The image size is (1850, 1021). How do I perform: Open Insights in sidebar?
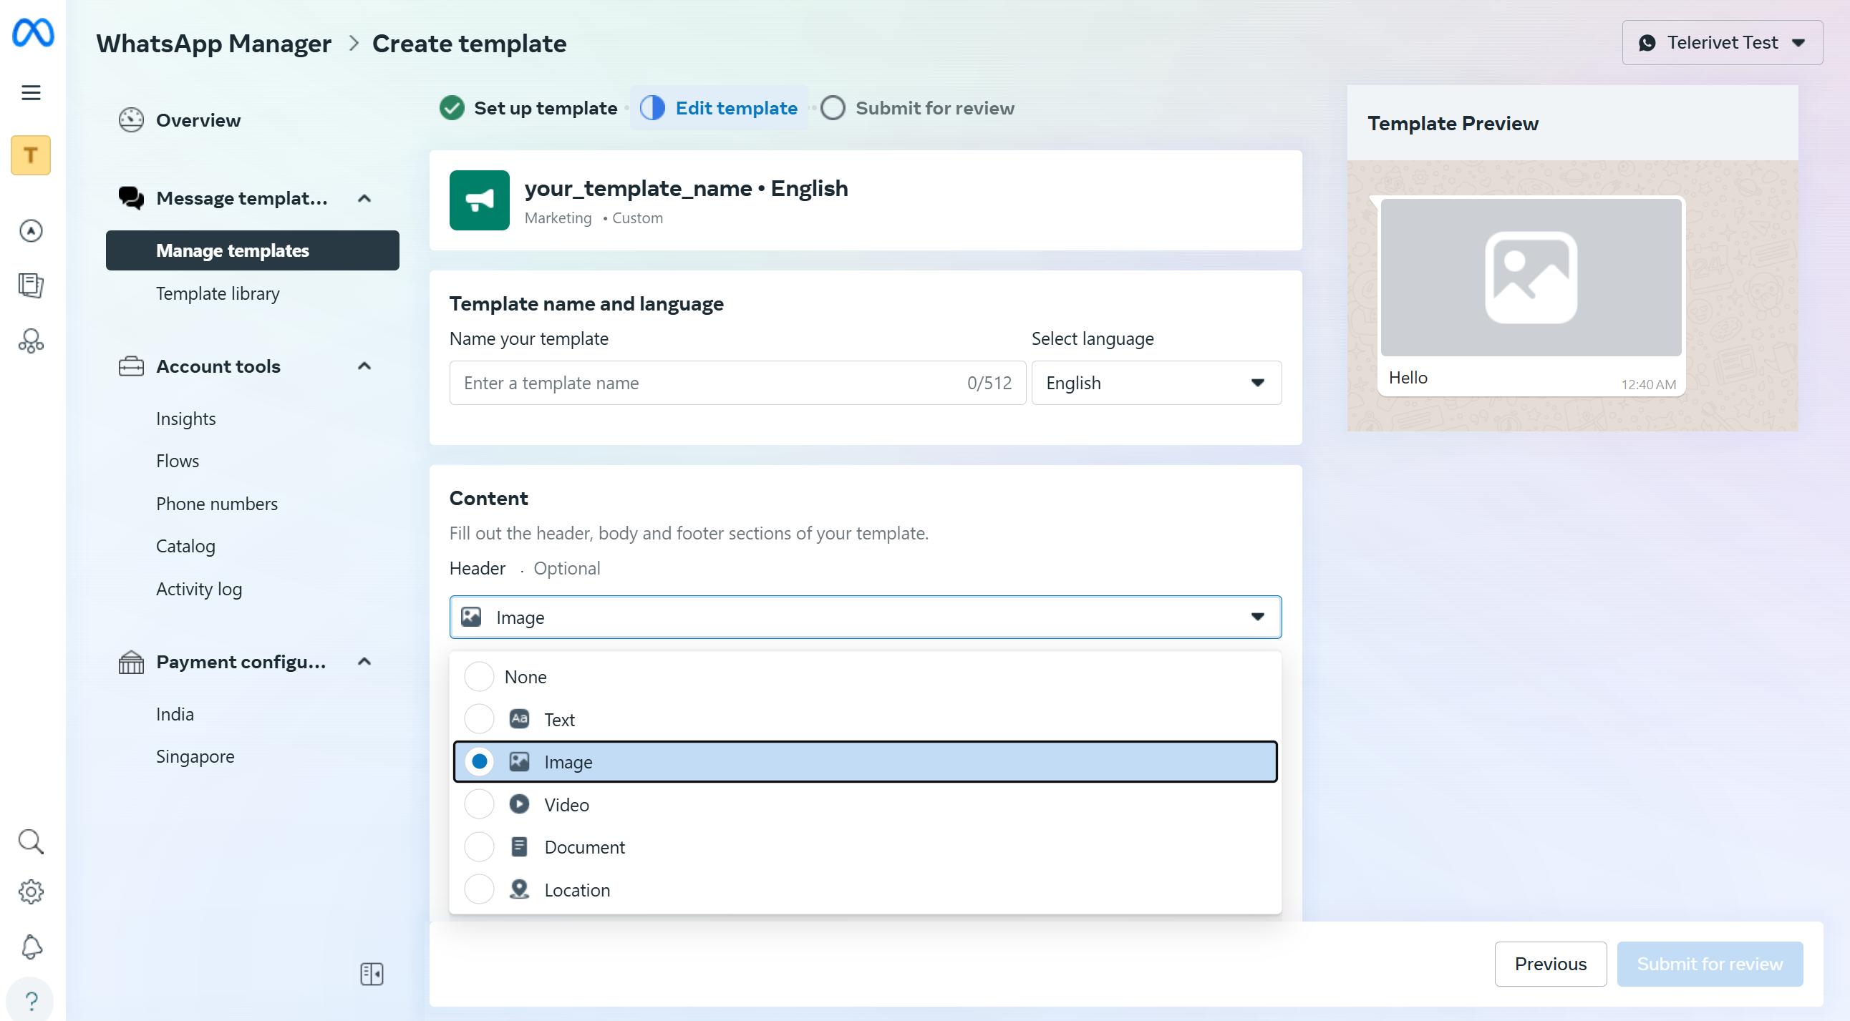tap(185, 419)
